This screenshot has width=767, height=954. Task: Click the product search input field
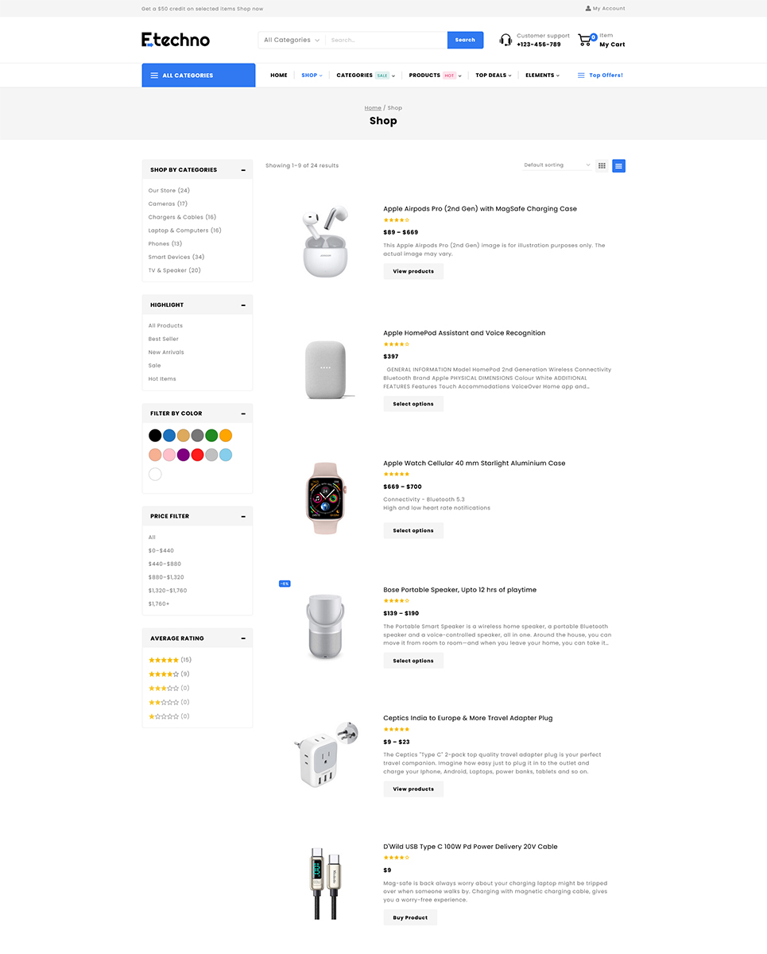[x=385, y=40]
